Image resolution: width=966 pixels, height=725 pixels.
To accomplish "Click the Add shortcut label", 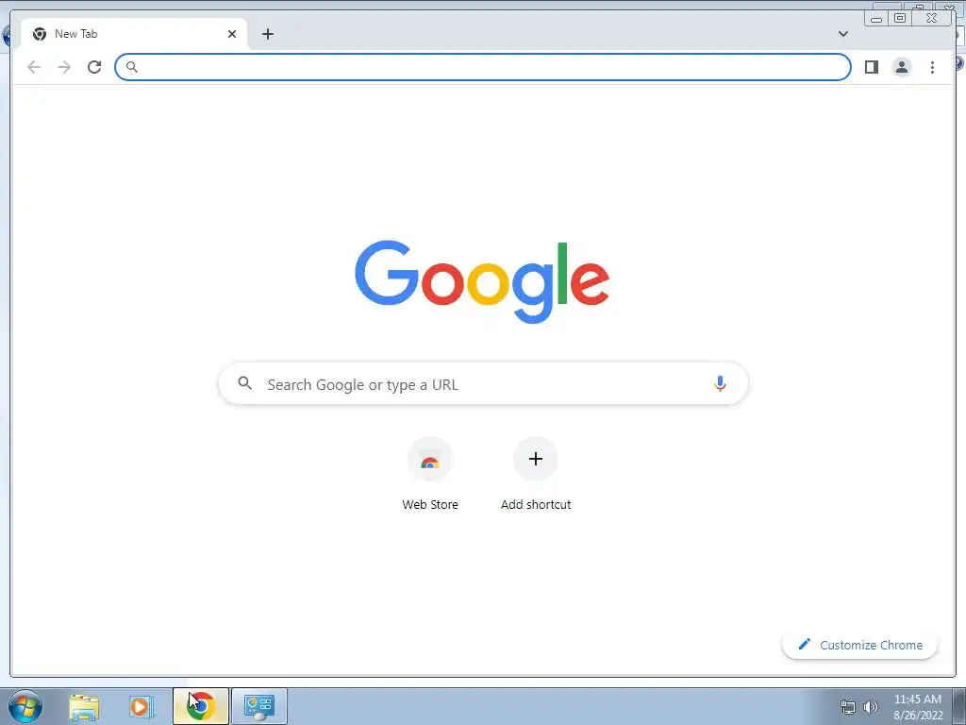I will tap(536, 504).
